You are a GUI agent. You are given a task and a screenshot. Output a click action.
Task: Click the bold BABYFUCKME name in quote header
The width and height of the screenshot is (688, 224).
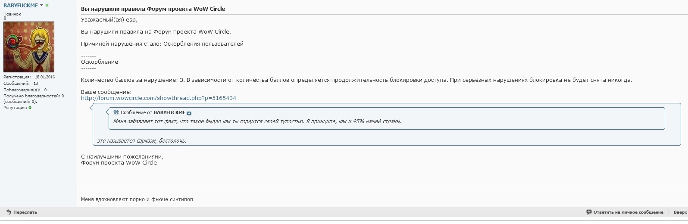(x=169, y=112)
